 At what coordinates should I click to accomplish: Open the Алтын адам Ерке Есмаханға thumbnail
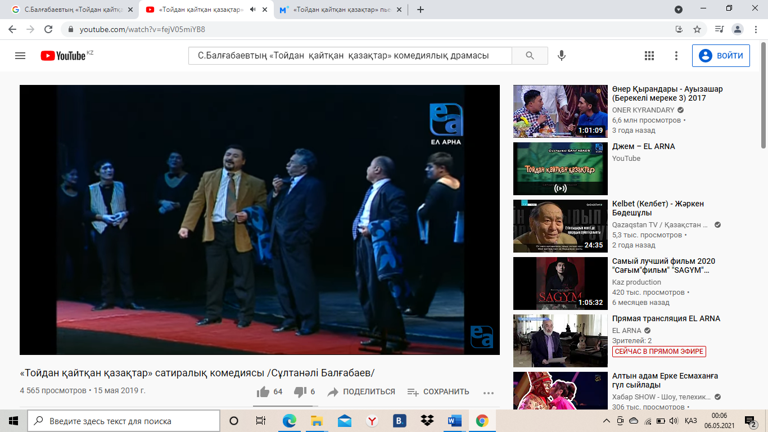coord(561,390)
